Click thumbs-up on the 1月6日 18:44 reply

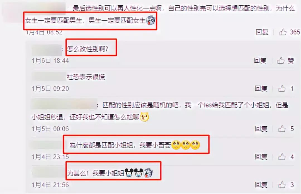(x=281, y=61)
